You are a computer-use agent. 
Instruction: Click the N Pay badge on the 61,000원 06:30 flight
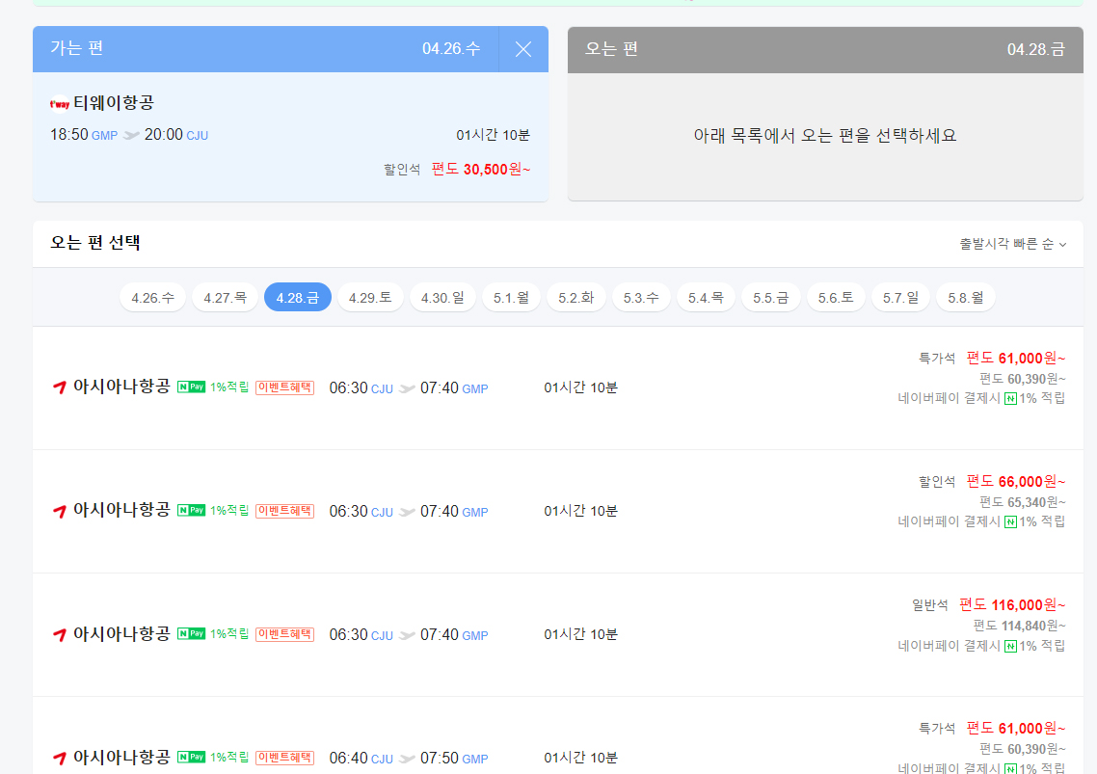[x=191, y=387]
